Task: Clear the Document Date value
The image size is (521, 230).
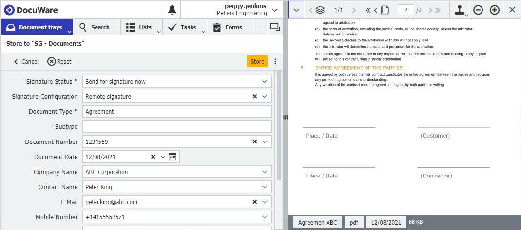Action: [x=153, y=157]
